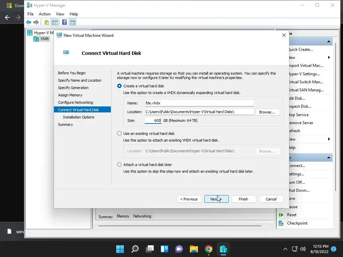Click the Previous button
The width and height of the screenshot is (343, 257).
tap(189, 199)
